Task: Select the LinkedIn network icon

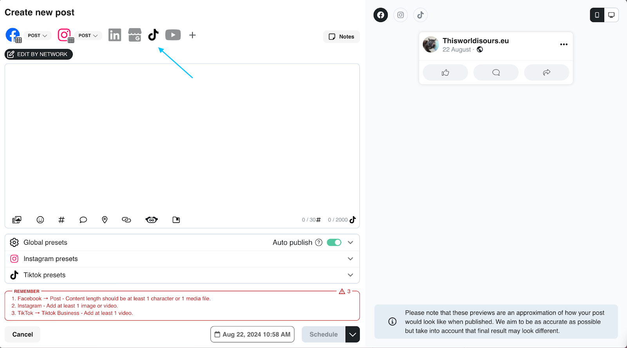Action: click(115, 35)
